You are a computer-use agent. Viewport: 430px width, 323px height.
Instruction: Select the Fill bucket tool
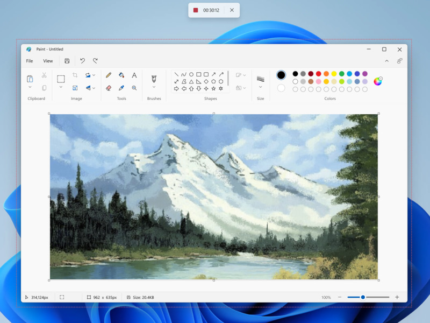coord(121,75)
